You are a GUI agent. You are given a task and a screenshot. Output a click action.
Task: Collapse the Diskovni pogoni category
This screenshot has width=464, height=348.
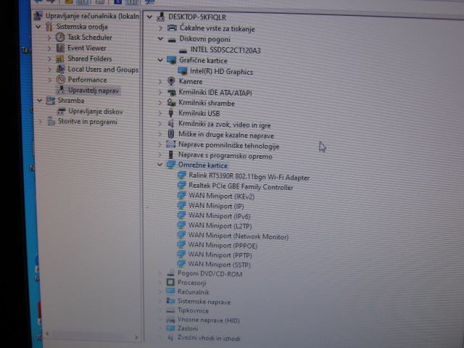pyautogui.click(x=160, y=38)
